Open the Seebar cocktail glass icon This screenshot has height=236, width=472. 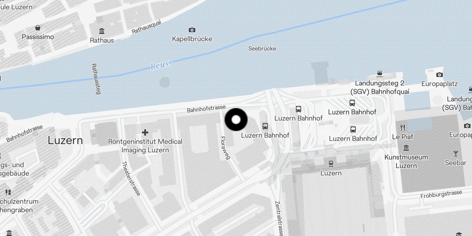click(x=456, y=154)
